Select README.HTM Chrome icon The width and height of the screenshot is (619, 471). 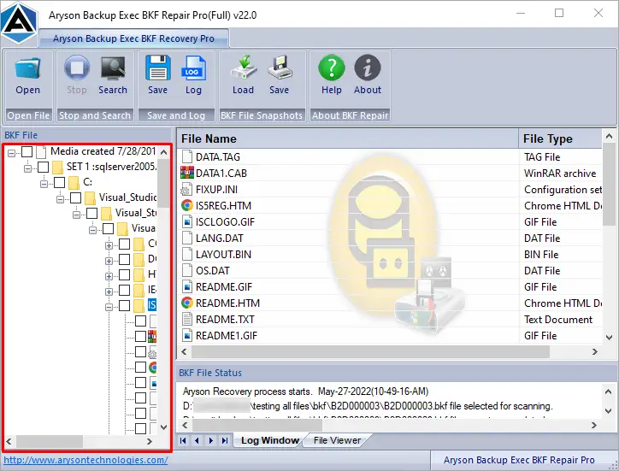coord(186,303)
